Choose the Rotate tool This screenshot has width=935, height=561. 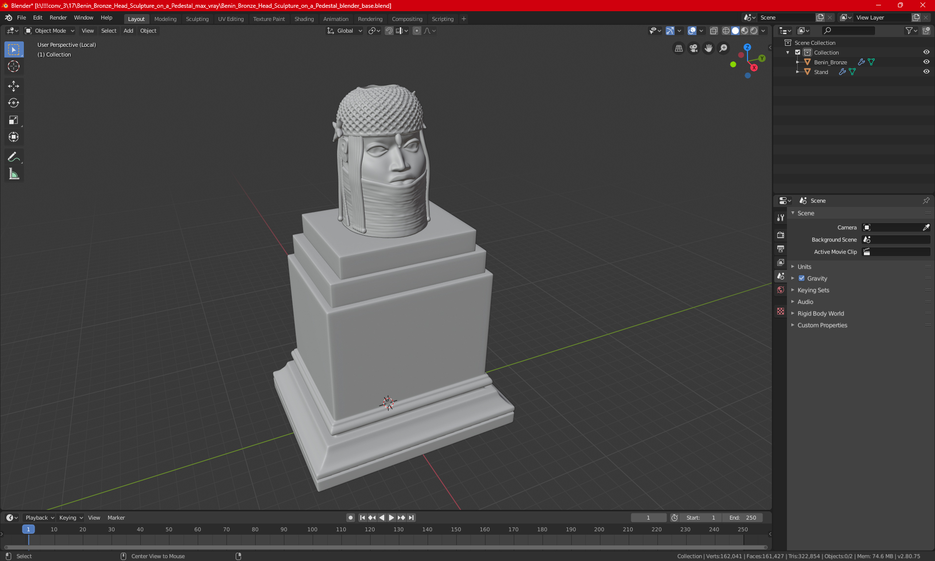[x=14, y=103]
